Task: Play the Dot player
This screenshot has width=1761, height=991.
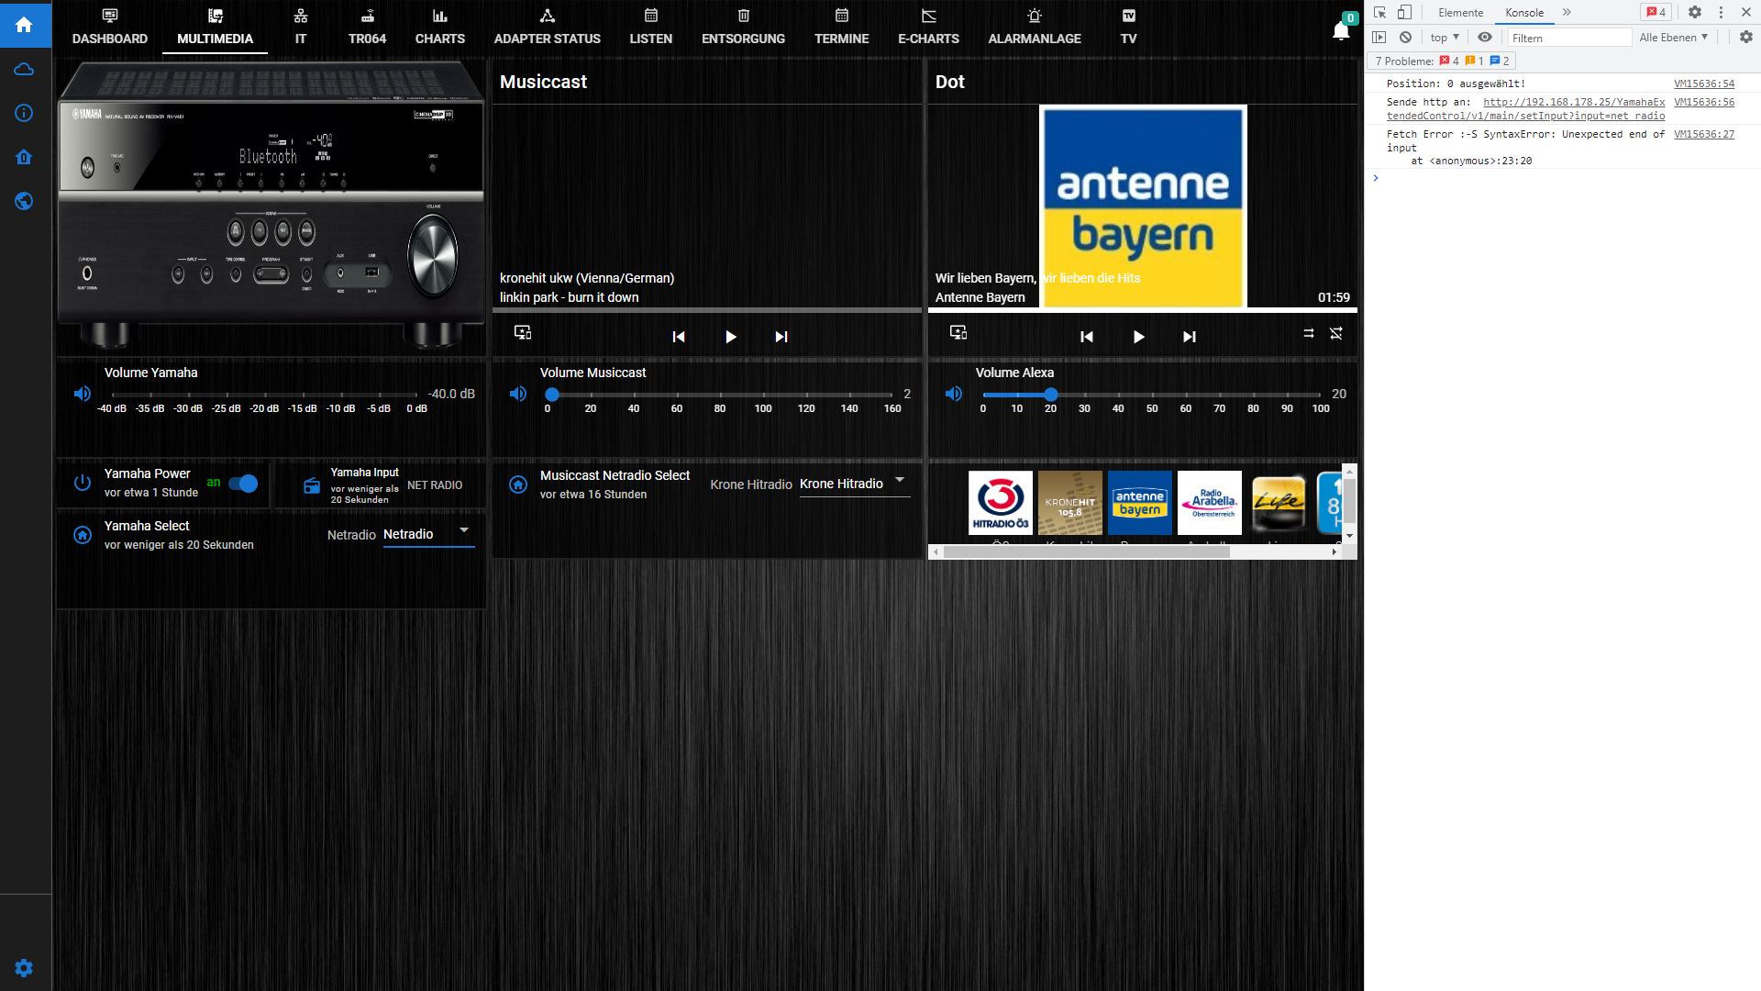Action: pos(1139,337)
